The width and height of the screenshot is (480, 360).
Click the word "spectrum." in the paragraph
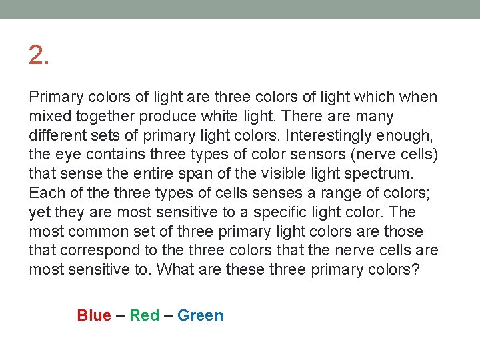coord(379,174)
